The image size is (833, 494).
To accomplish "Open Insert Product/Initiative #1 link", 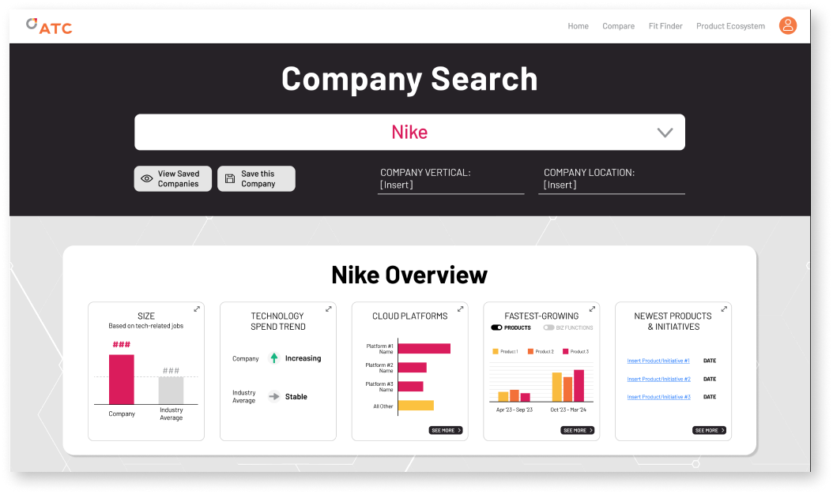I will tap(658, 361).
